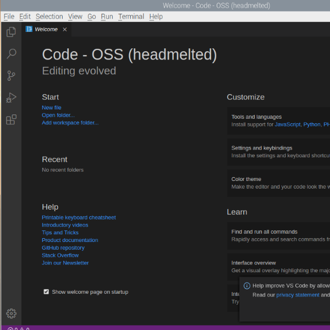
Task: Open the View menu
Action: [x=75, y=16]
